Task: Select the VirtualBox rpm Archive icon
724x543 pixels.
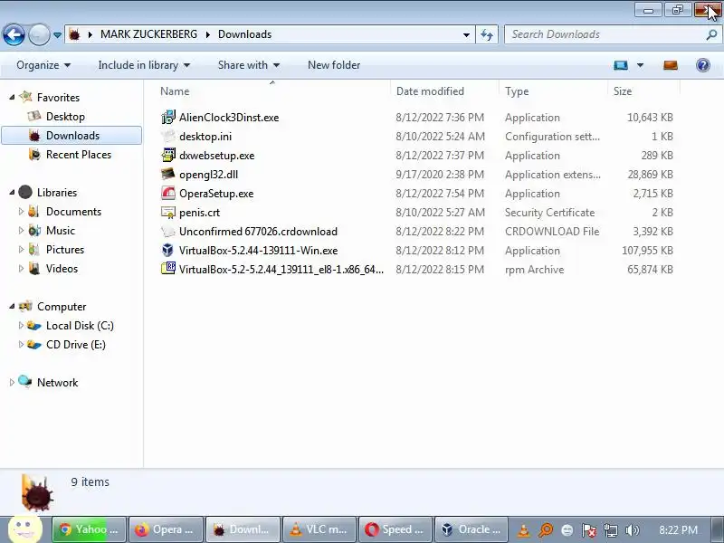Action: pyautogui.click(x=168, y=268)
